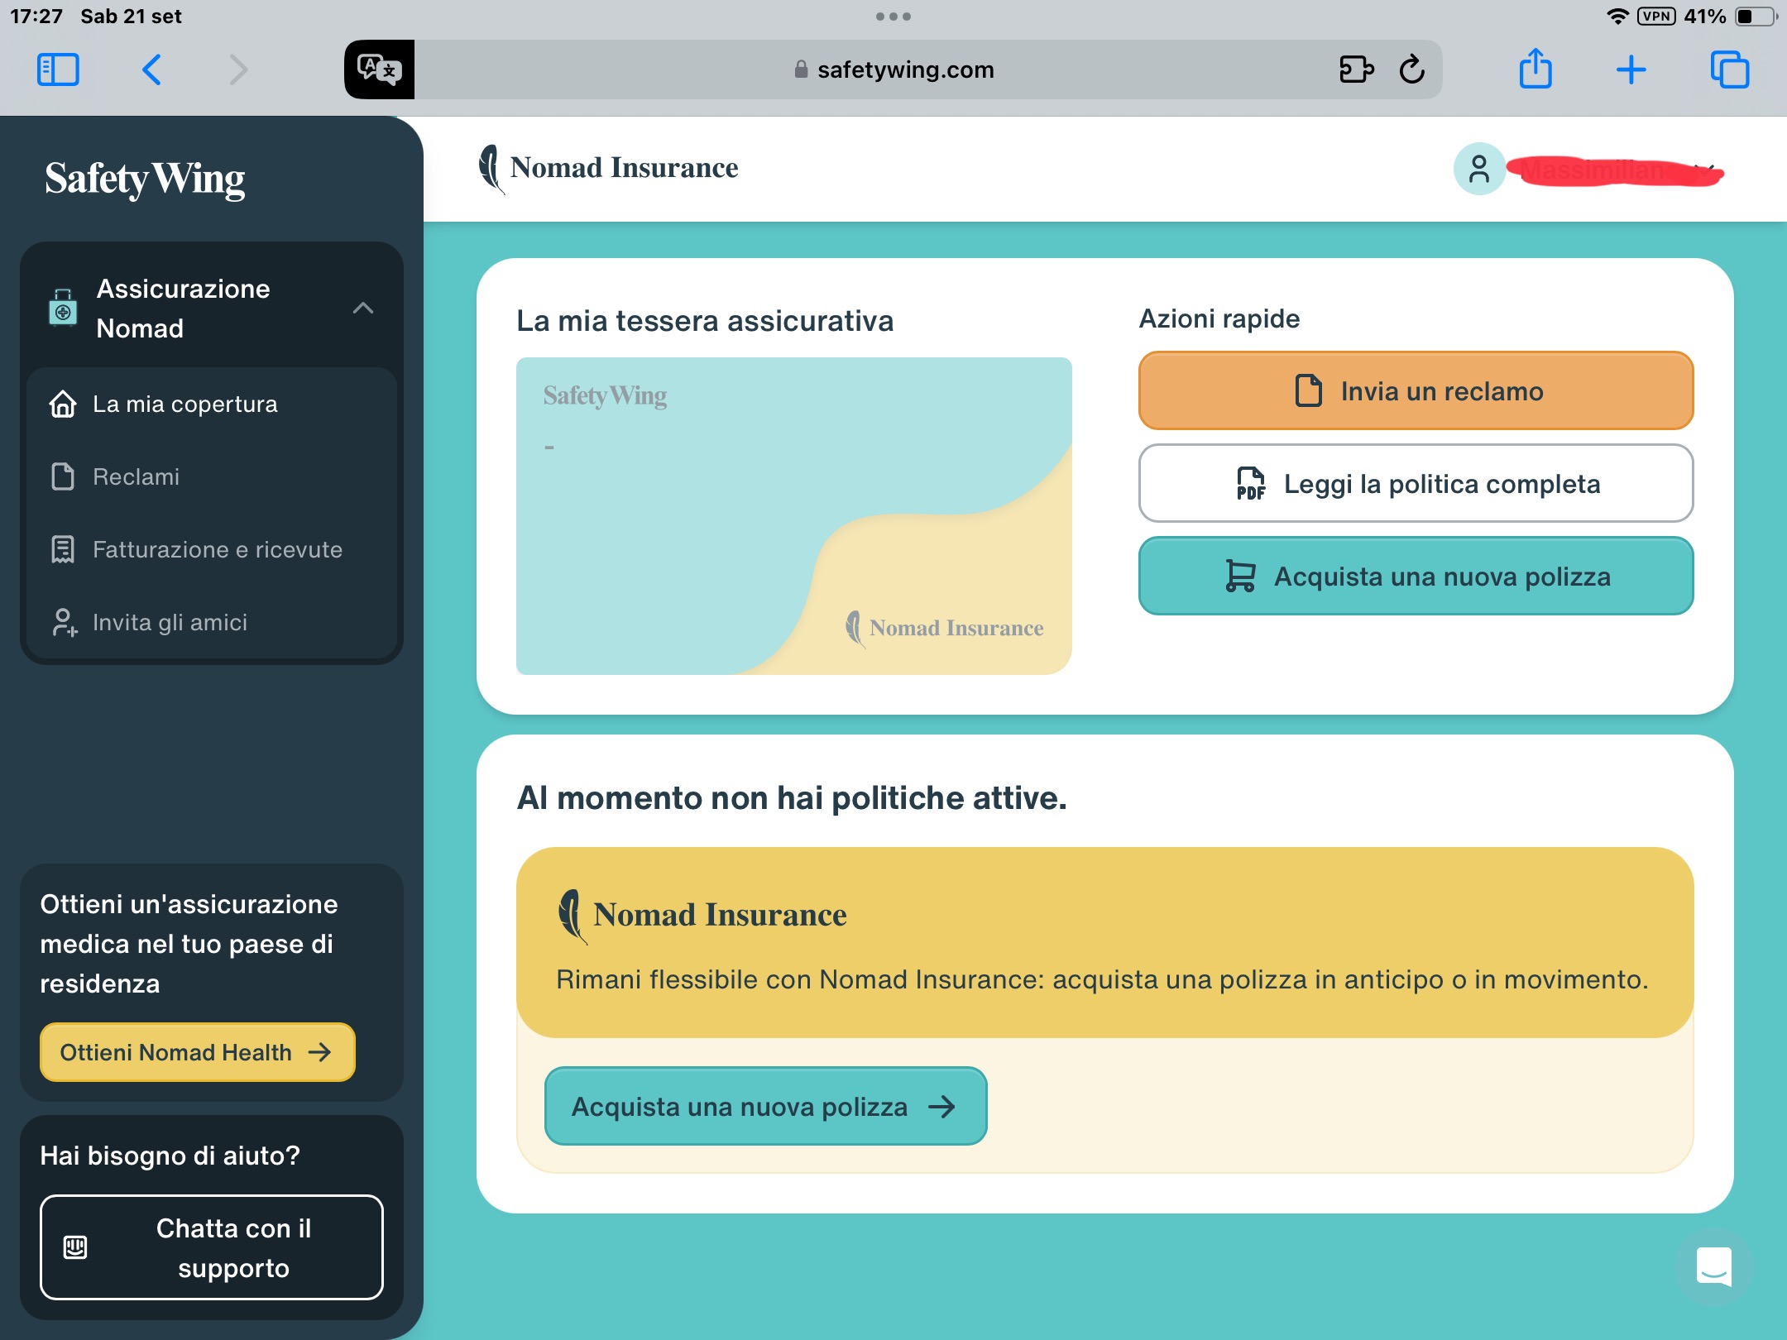The width and height of the screenshot is (1787, 1340).
Task: Open the Safari share sheet
Action: (1535, 69)
